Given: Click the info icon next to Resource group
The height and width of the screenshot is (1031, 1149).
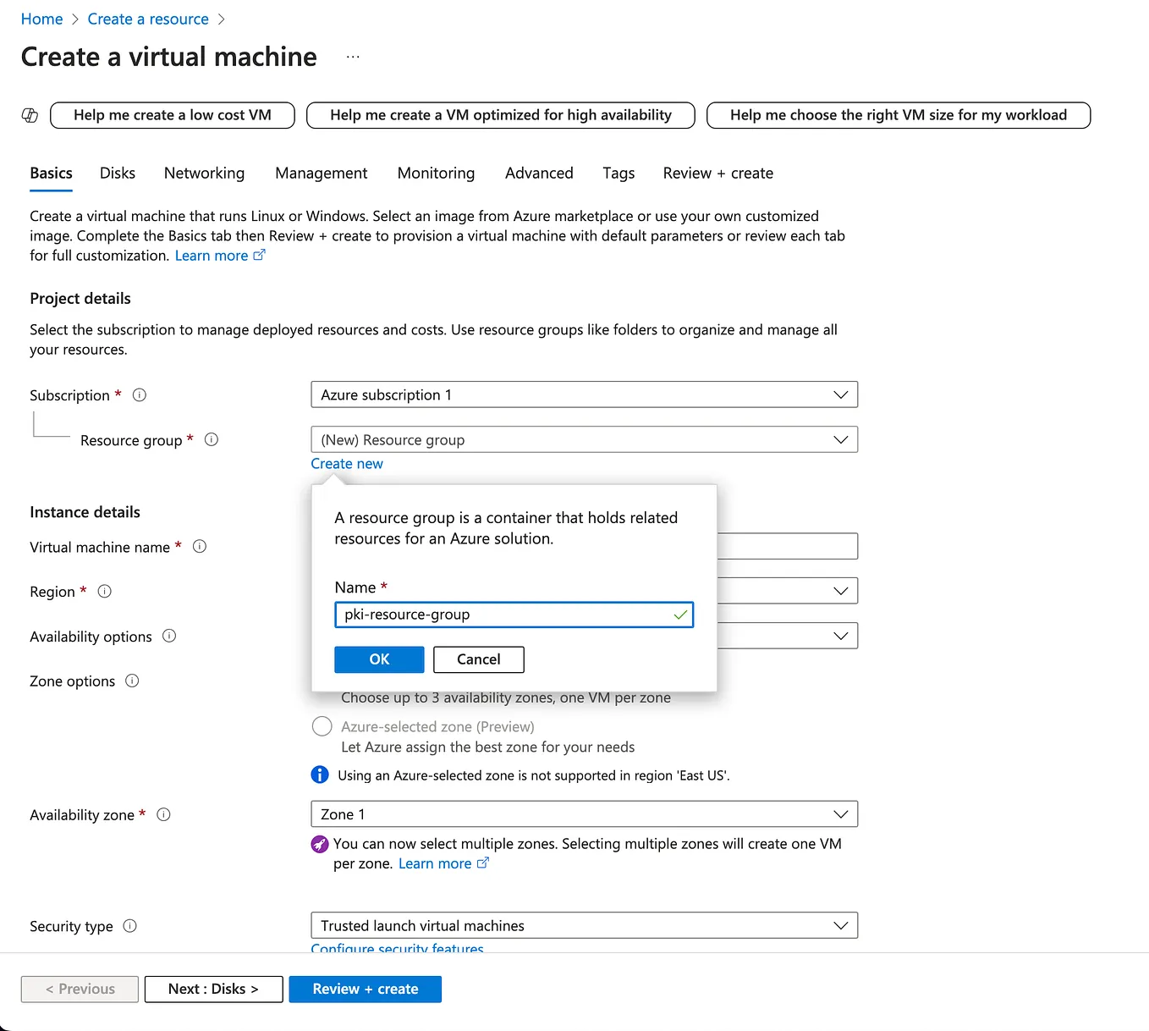Looking at the screenshot, I should tap(212, 439).
